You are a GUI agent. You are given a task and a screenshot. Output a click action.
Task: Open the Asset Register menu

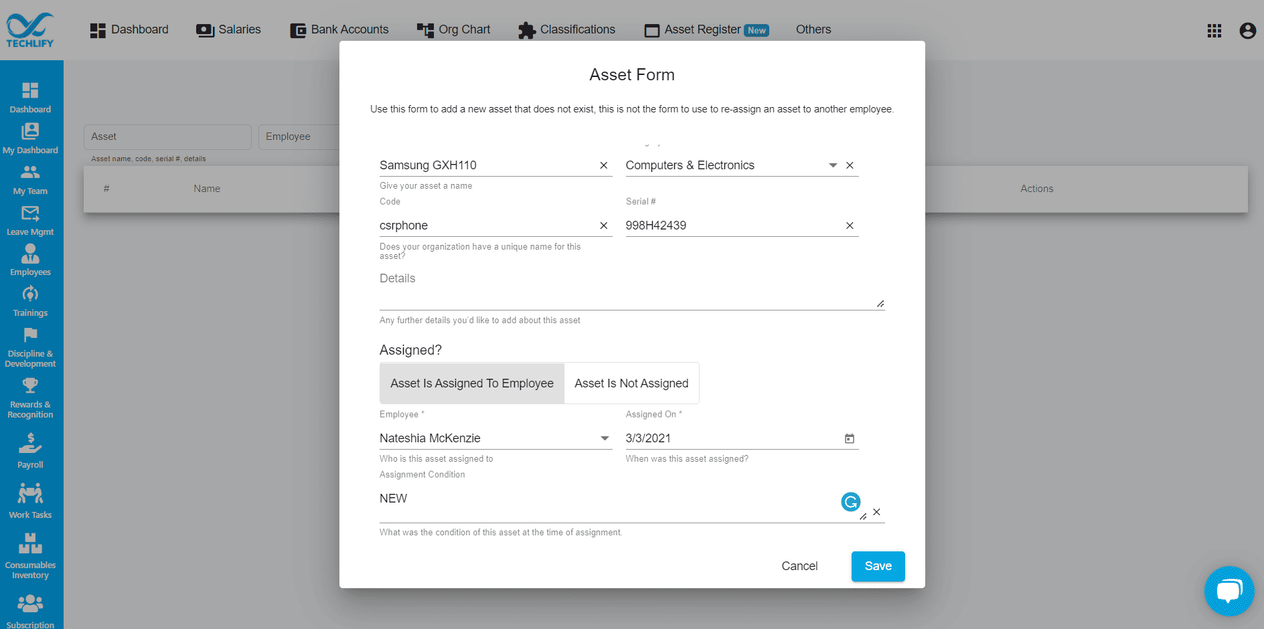tap(706, 30)
